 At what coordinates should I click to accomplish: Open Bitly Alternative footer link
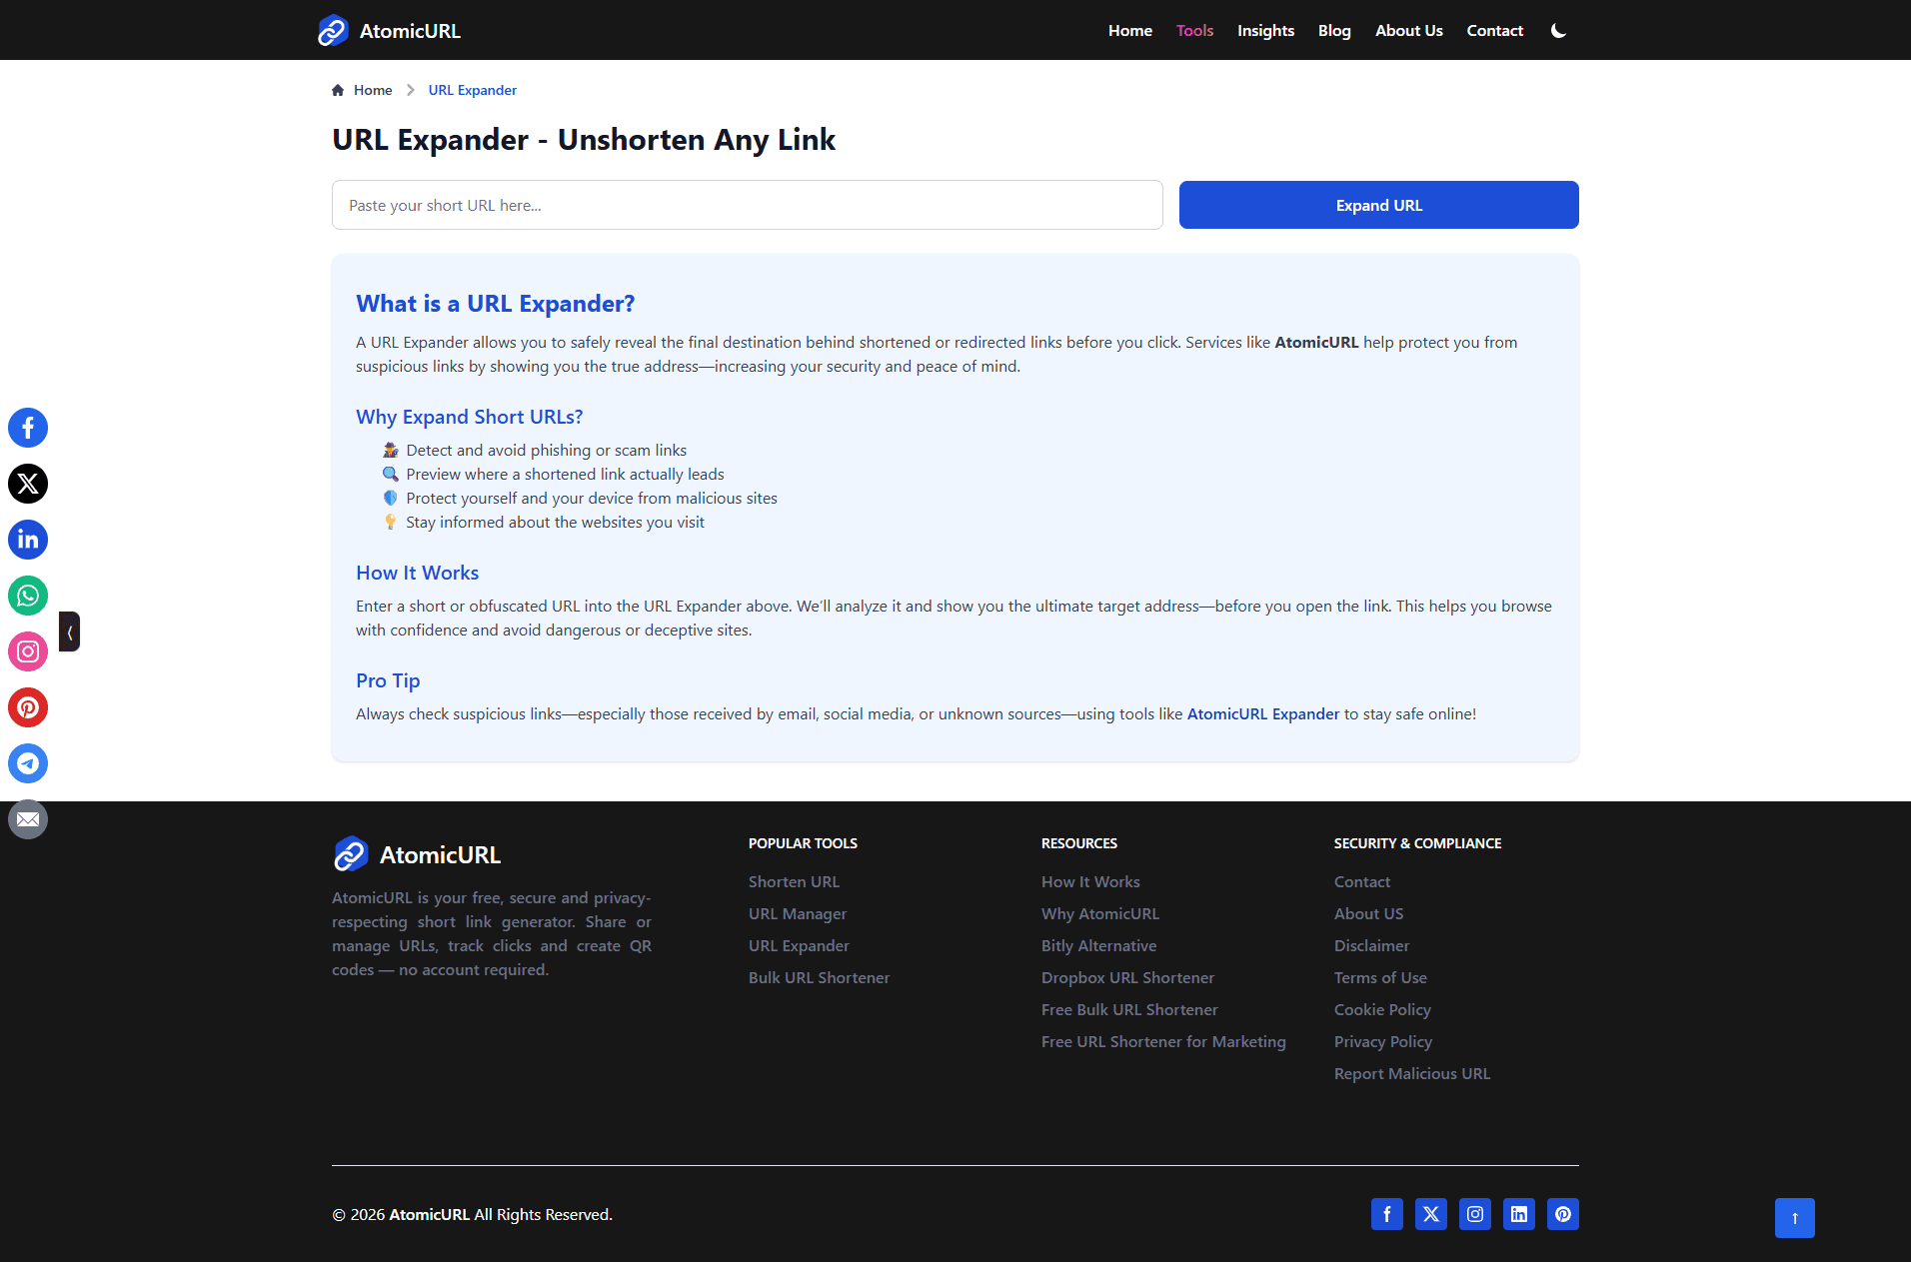click(x=1098, y=945)
